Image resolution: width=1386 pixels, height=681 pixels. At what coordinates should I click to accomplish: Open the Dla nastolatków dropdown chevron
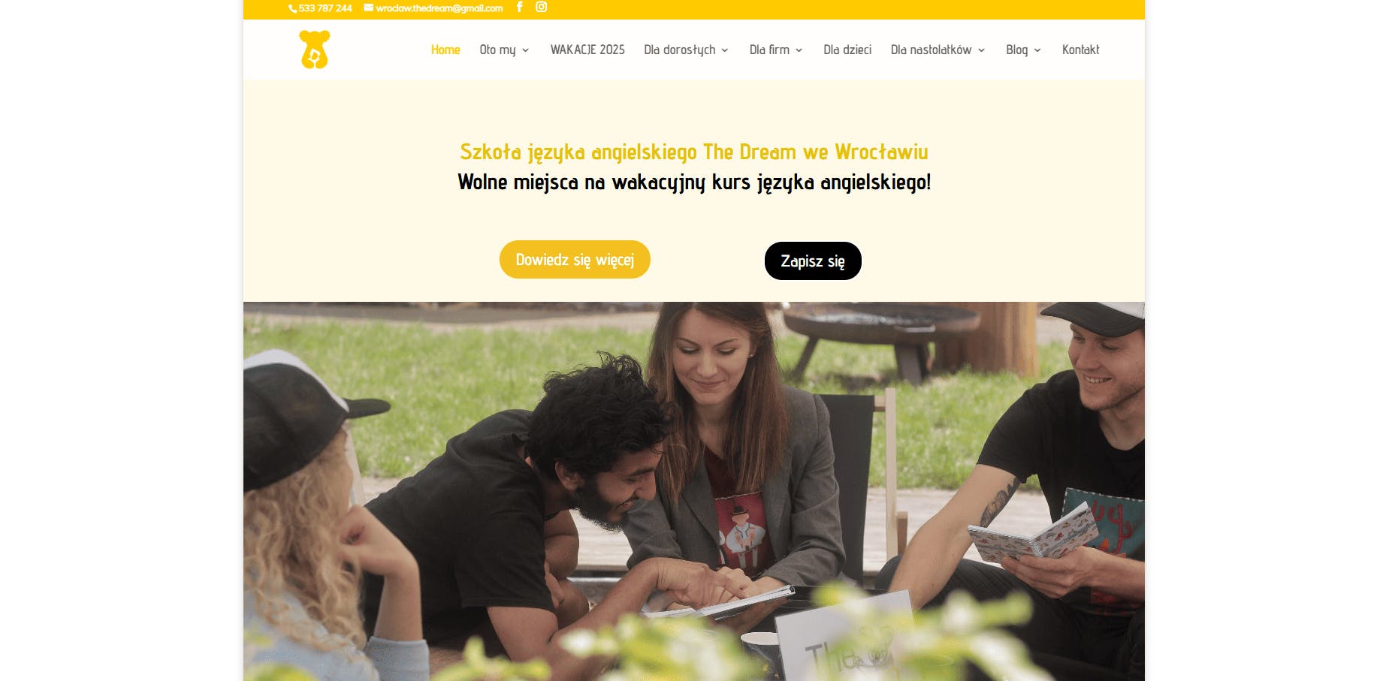point(981,50)
